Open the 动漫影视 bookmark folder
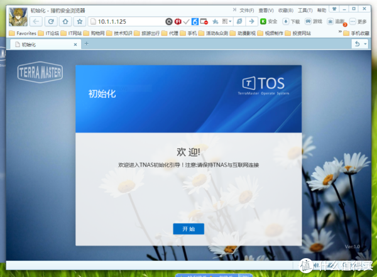Screen dimensions: 377x277 [243, 33]
